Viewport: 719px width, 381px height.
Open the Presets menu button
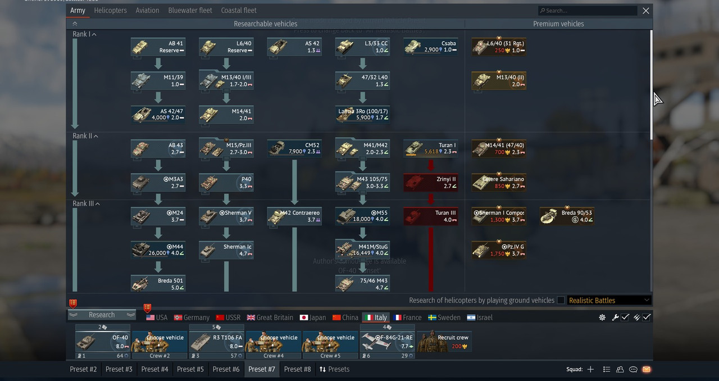[x=334, y=369]
